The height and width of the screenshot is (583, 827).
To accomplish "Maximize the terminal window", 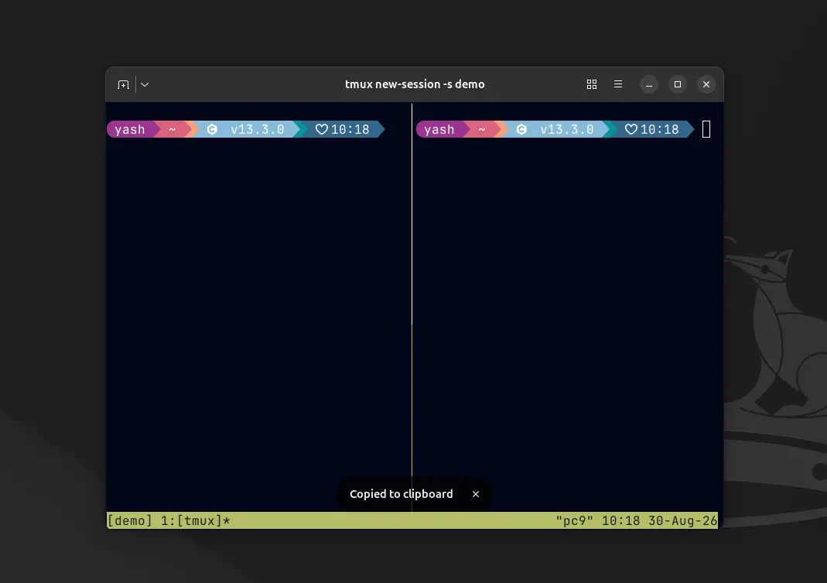I will (678, 84).
